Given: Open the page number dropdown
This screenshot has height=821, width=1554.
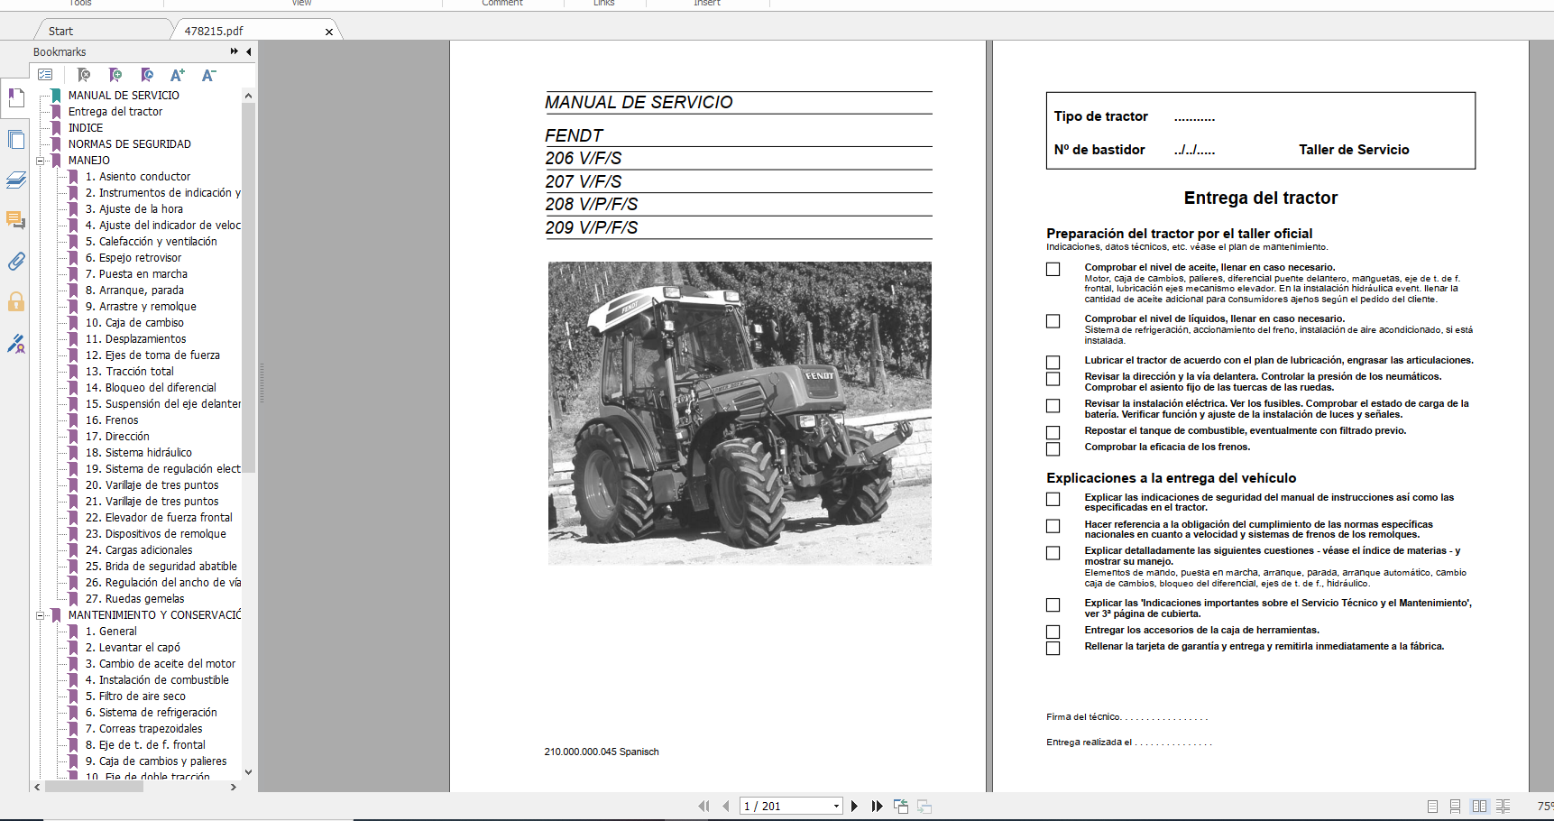Looking at the screenshot, I should pos(837,806).
